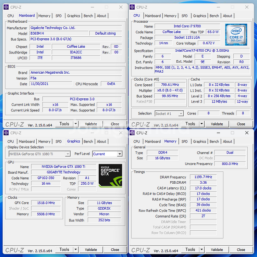Viewport: 257px width, 257px height.
Task: Click Row Refresh Cycle Time 421 clocks value
Action: (x=203, y=210)
